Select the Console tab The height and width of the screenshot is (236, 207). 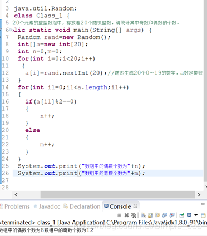(120, 206)
